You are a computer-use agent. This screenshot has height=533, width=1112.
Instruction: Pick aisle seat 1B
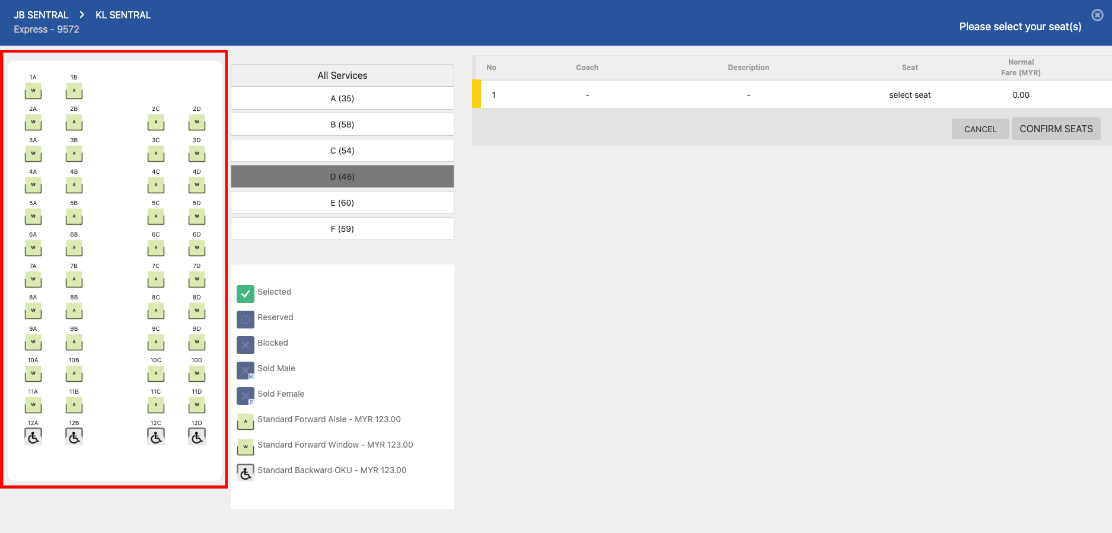coord(74,91)
